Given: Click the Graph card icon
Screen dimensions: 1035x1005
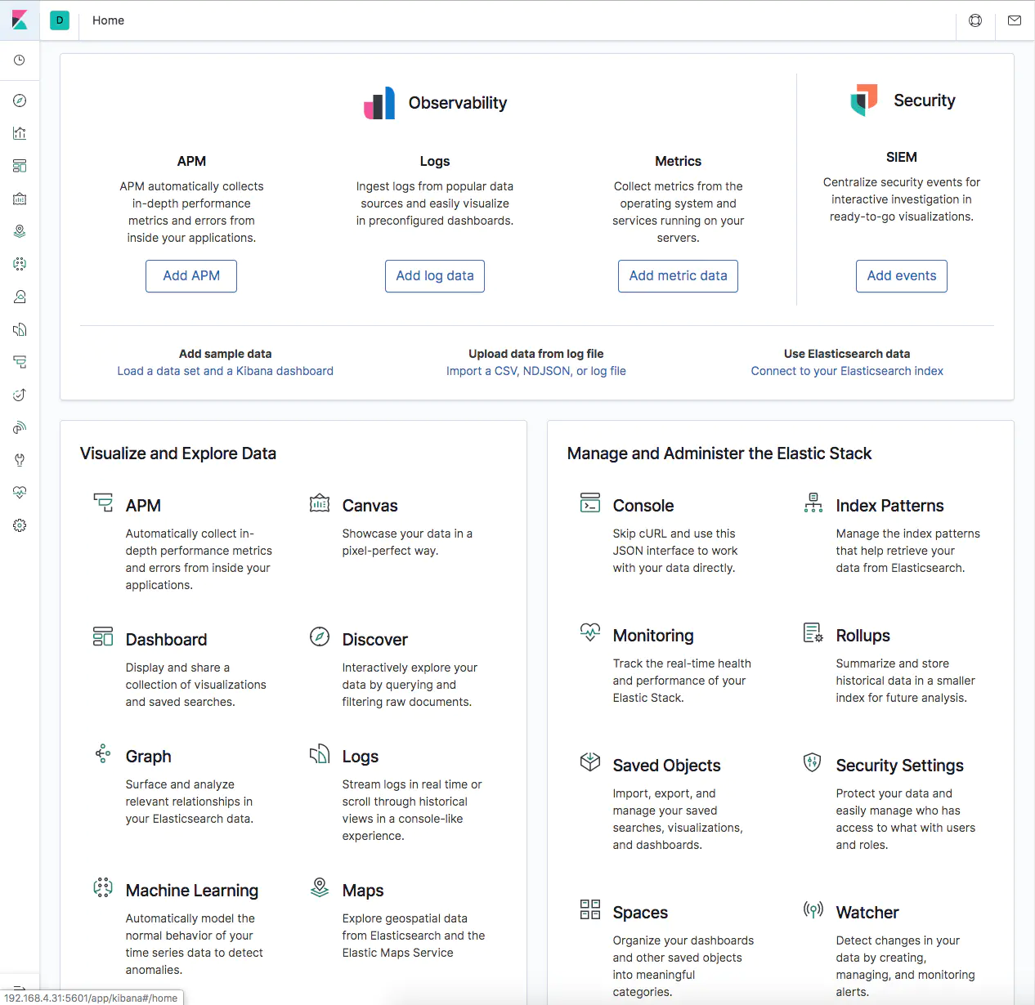Looking at the screenshot, I should tap(103, 753).
